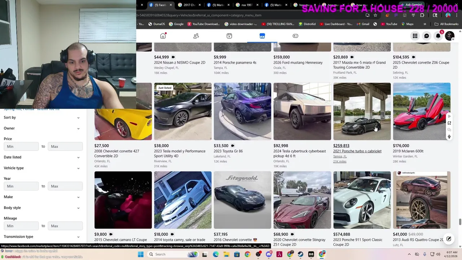Open Microsoft Edge from the taskbar
The width and height of the screenshot is (462, 260).
coord(215,254)
